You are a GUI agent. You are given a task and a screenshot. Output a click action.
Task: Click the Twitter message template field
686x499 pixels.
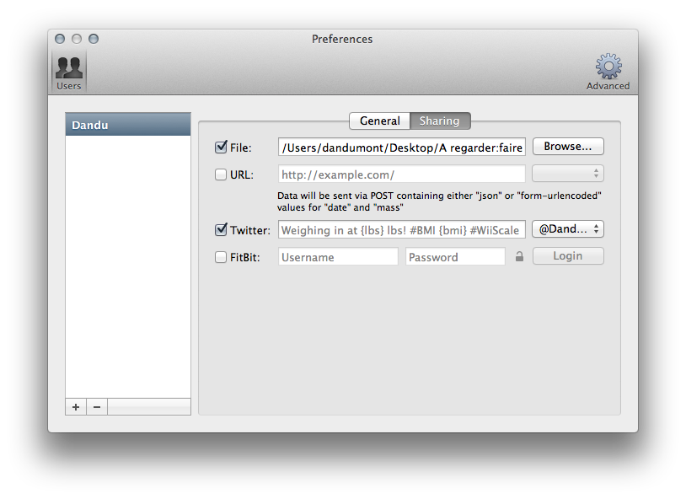pyautogui.click(x=402, y=230)
